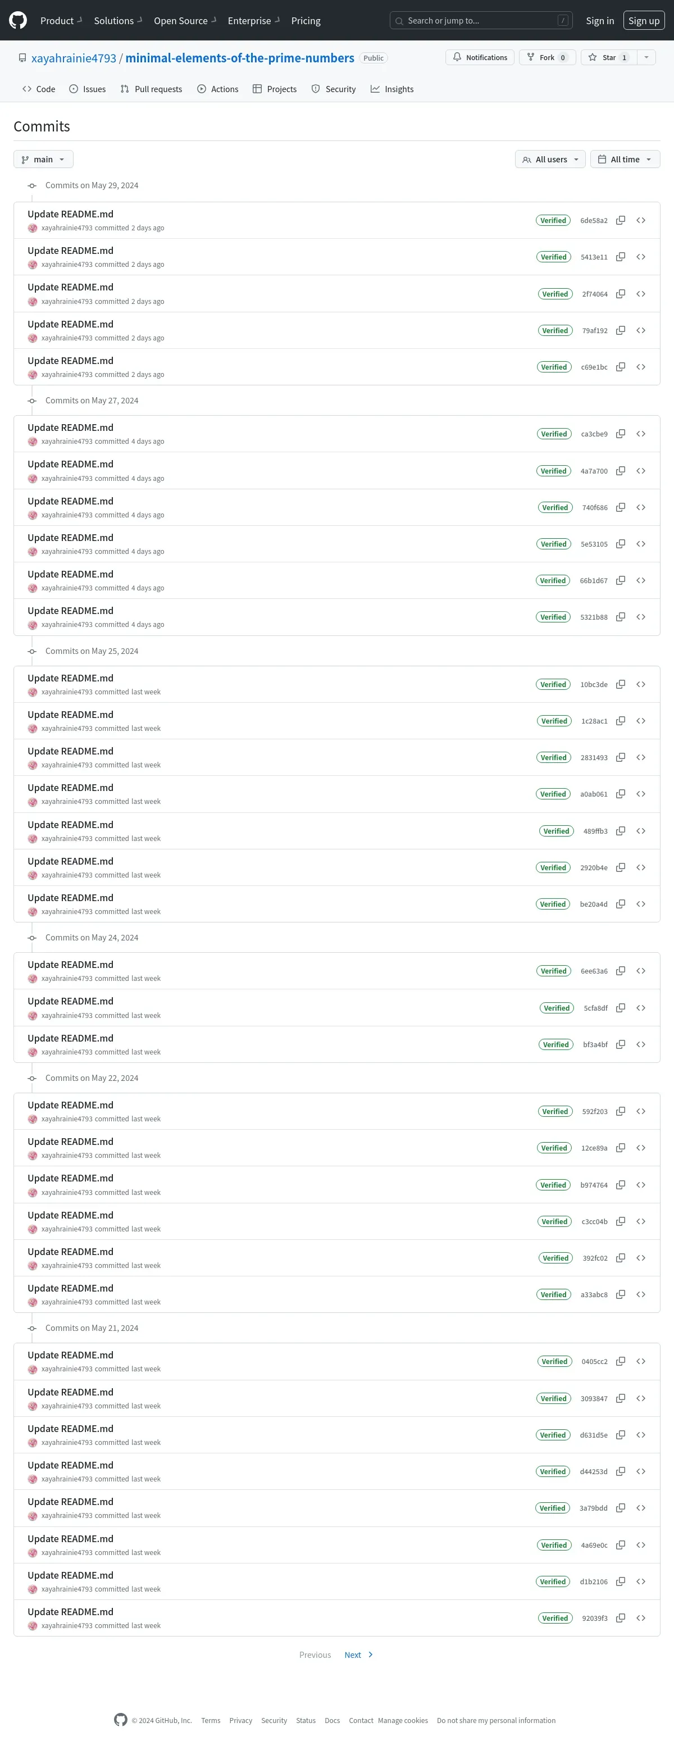Copy full SHA for commit 6de58a2
The height and width of the screenshot is (1750, 674).
coord(620,220)
